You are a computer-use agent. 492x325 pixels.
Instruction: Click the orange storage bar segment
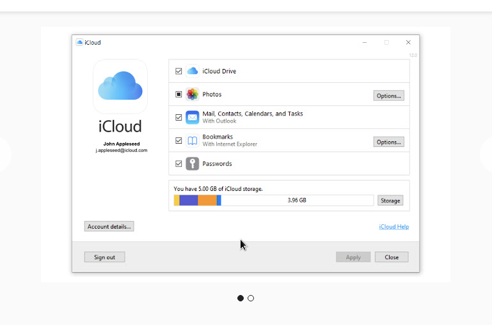207,200
